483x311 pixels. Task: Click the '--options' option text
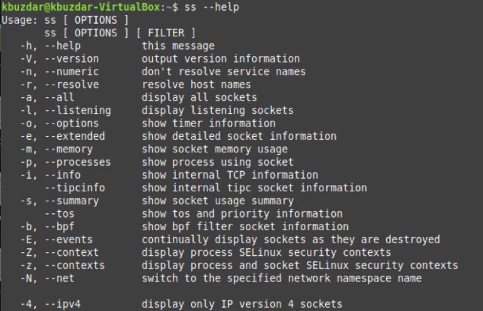click(x=72, y=124)
